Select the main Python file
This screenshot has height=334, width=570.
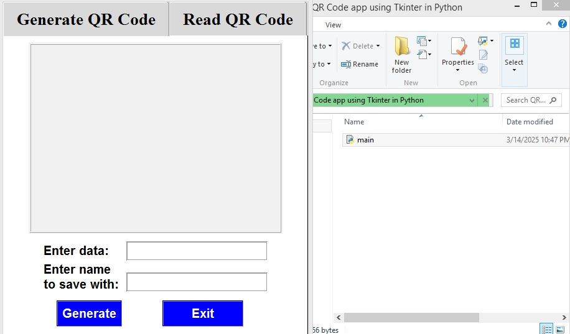click(456, 140)
